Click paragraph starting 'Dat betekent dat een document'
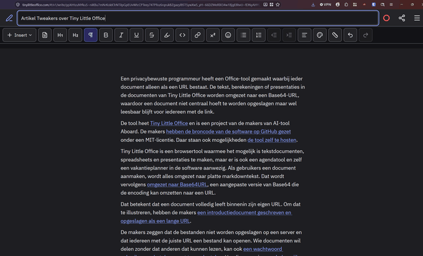 [210, 213]
